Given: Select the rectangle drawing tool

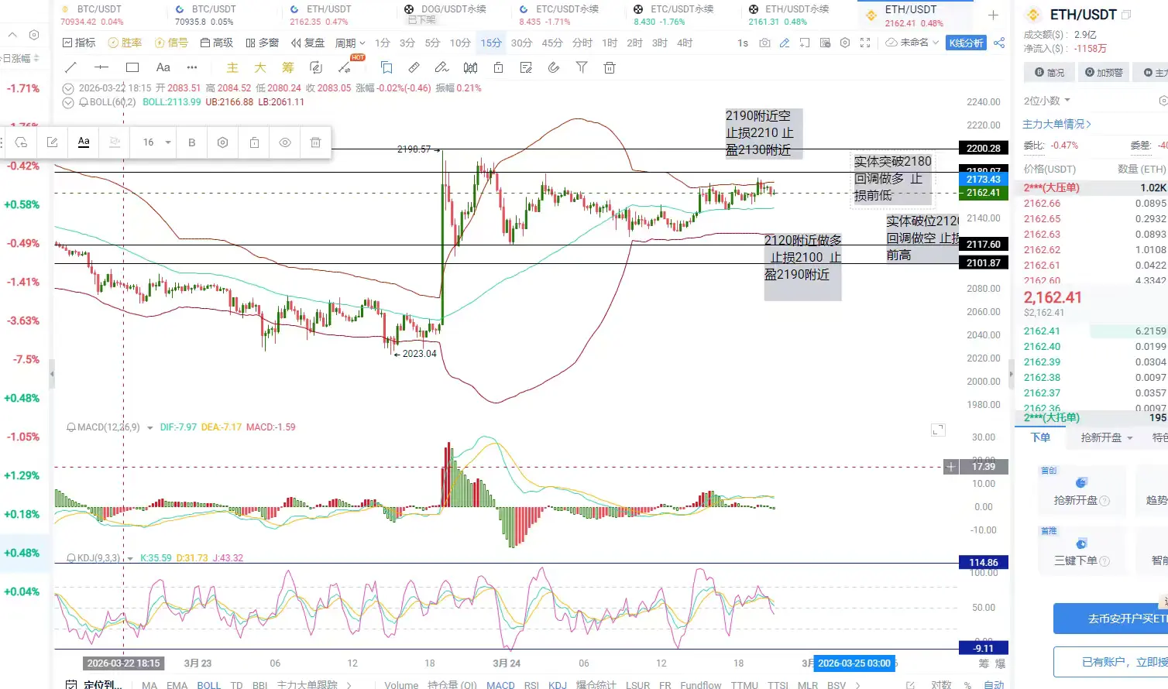Looking at the screenshot, I should point(132,67).
